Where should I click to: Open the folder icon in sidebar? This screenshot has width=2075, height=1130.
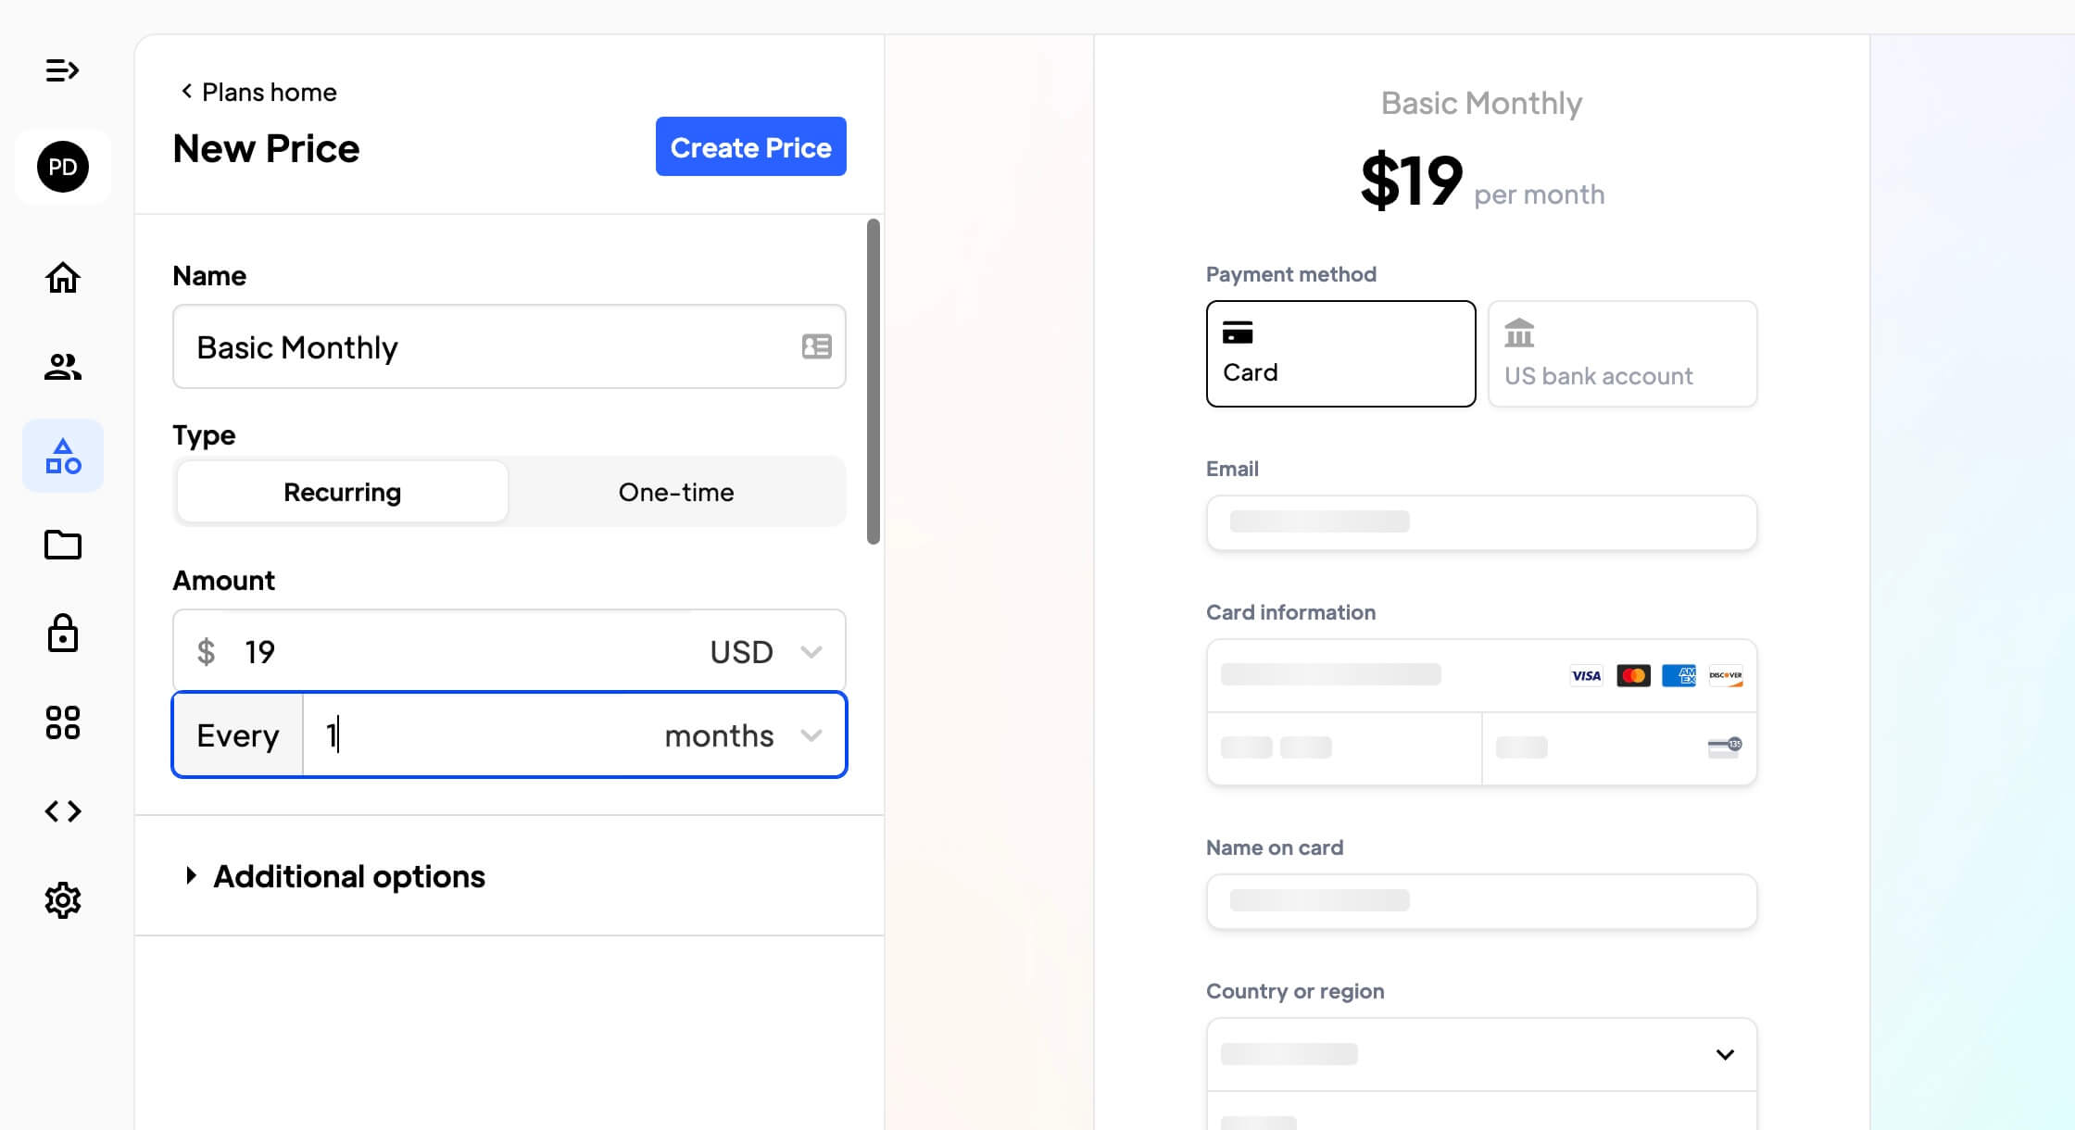coord(63,545)
